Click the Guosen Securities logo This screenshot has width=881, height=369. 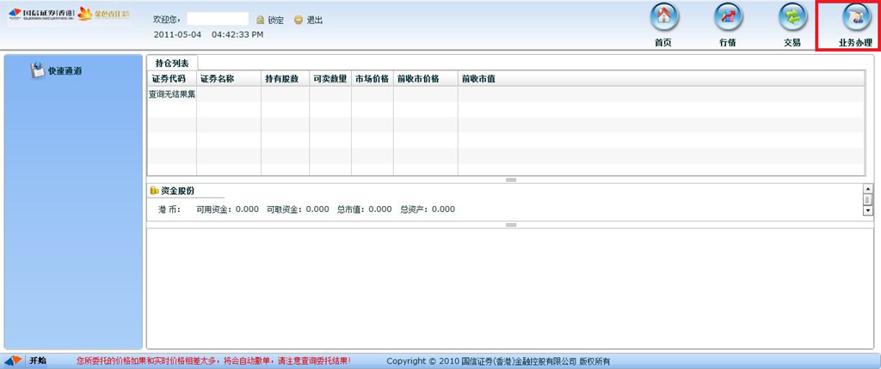tap(40, 14)
